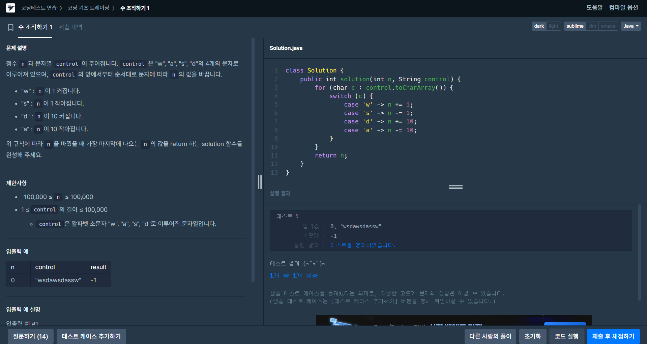Click the control column header
647x344 pixels.
coord(58,267)
